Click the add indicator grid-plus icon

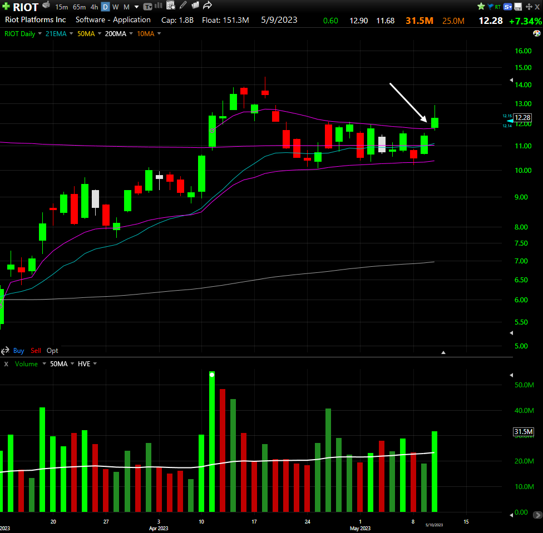tap(171, 5)
